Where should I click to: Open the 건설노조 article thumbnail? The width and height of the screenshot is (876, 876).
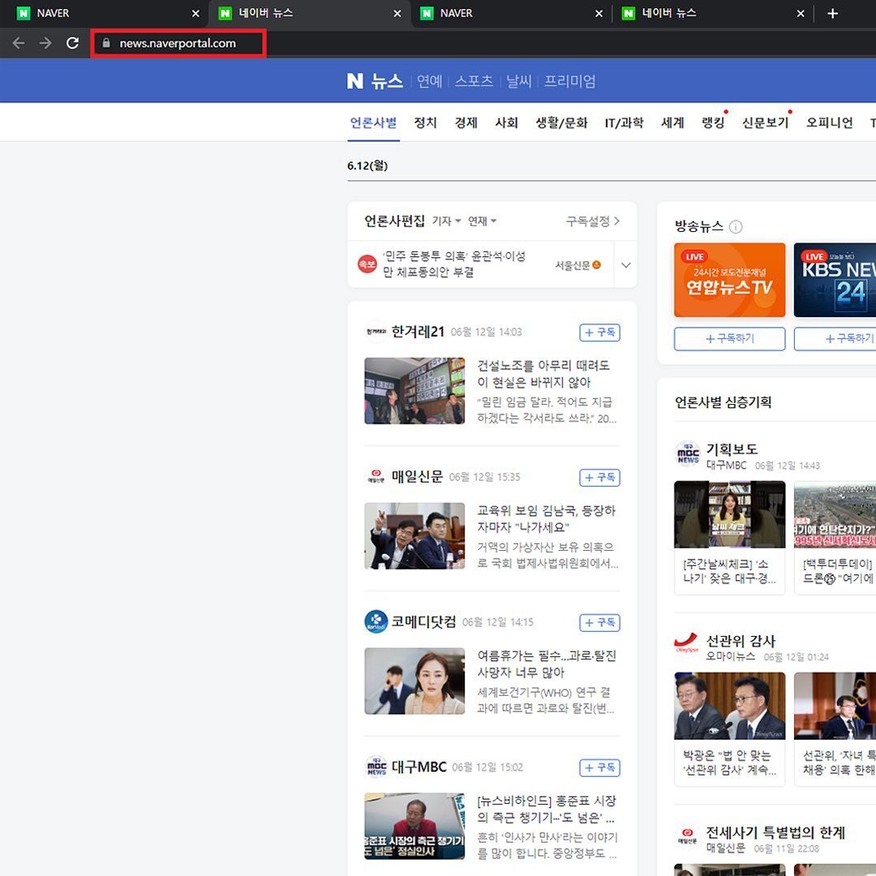(x=414, y=390)
